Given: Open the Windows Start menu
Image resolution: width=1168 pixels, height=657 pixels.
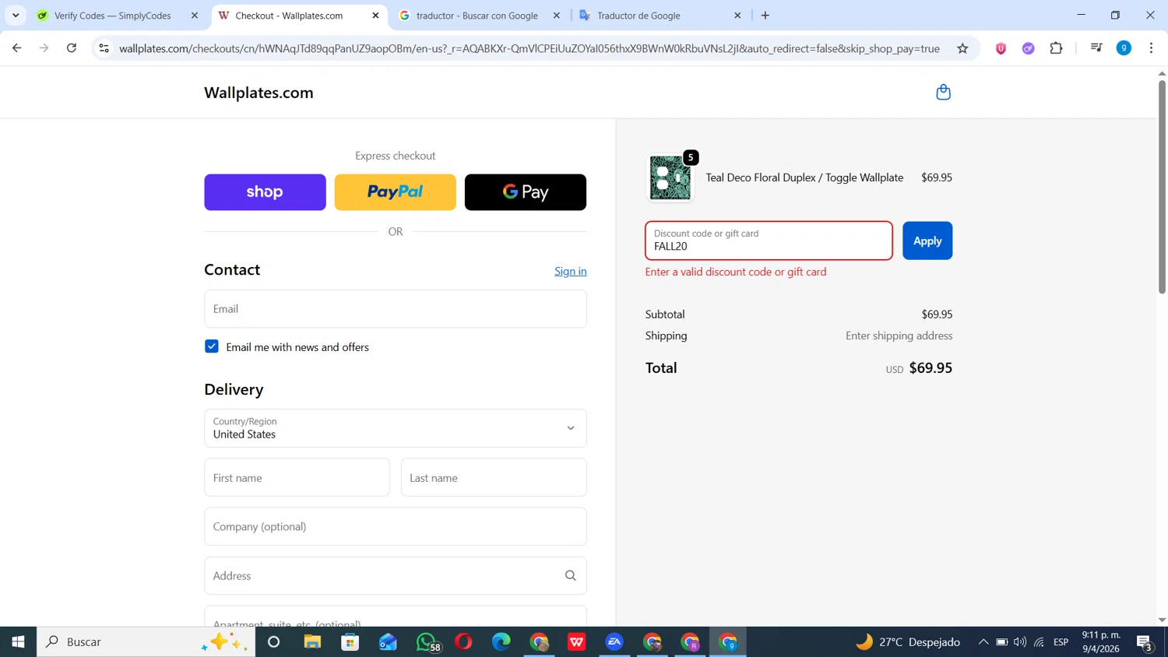Looking at the screenshot, I should [18, 641].
